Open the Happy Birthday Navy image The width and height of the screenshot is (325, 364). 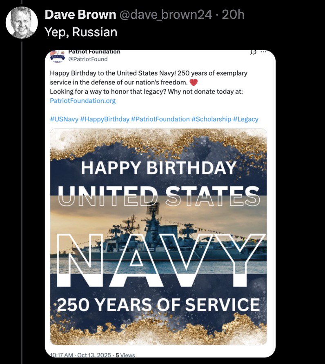tap(158, 237)
